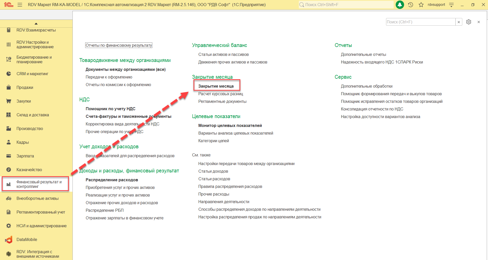The height and width of the screenshot is (260, 488).
Task: Click the CRM и маркетинг pie icon
Action: [9, 74]
